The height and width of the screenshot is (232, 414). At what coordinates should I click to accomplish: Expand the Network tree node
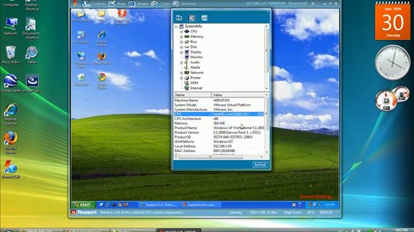click(181, 73)
